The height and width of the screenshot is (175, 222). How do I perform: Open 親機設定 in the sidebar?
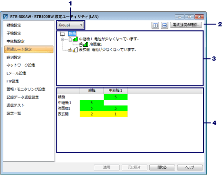[x=14, y=25]
